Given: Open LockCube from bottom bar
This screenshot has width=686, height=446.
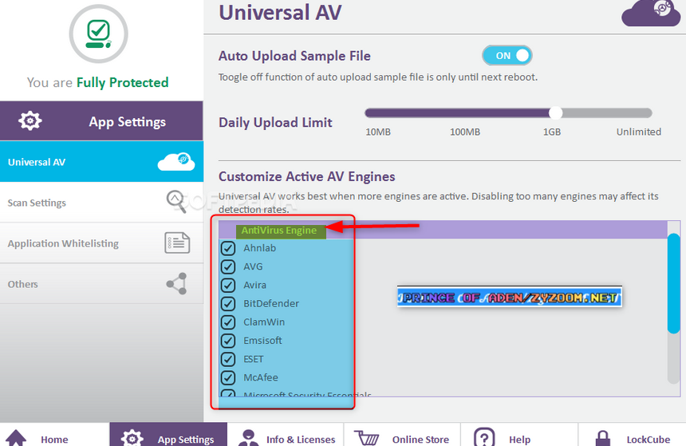Looking at the screenshot, I should pyautogui.click(x=633, y=435).
